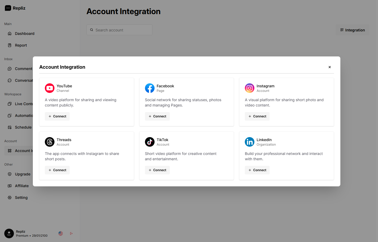Click the US flag language icon

click(61, 233)
